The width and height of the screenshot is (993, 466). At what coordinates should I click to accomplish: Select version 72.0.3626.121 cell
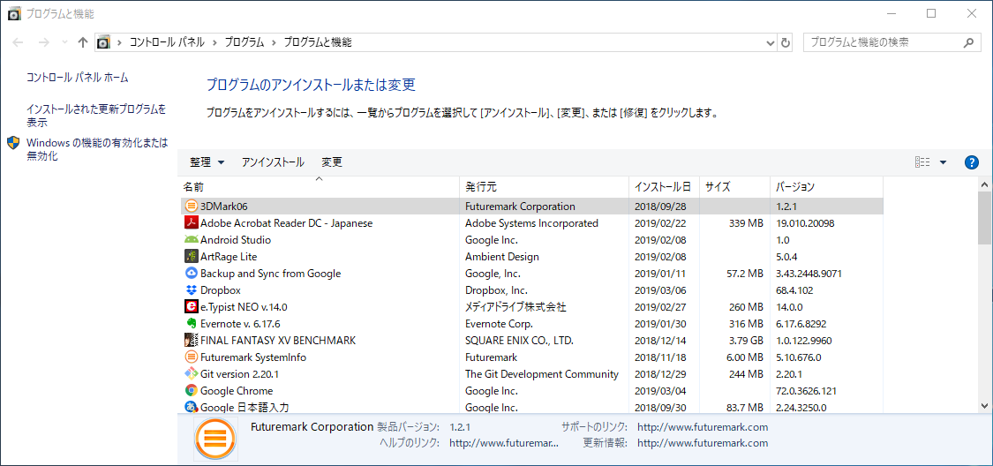(806, 391)
